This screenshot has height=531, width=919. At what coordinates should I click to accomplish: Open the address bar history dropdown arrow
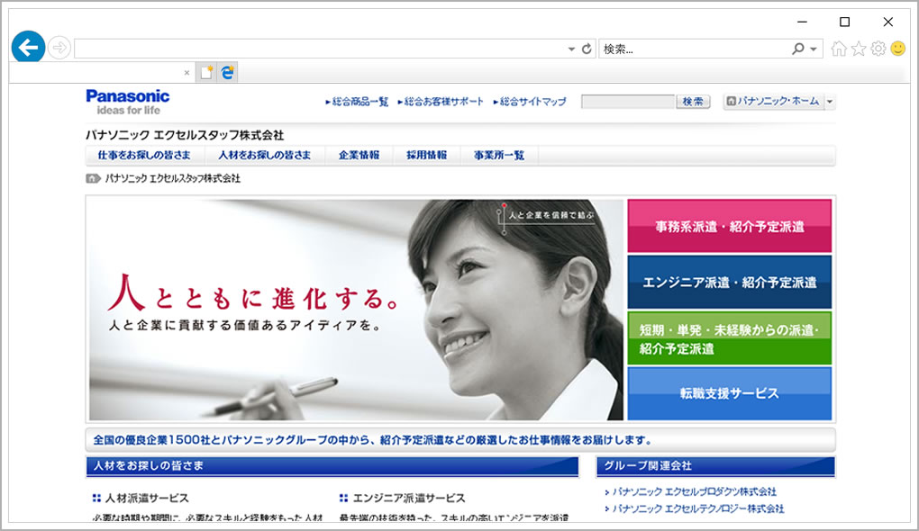(x=571, y=49)
